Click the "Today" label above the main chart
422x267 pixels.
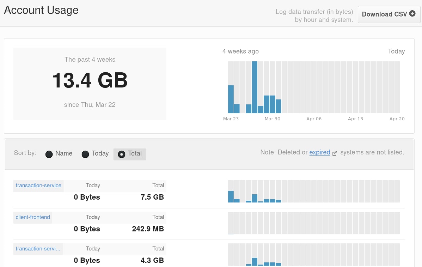(396, 51)
